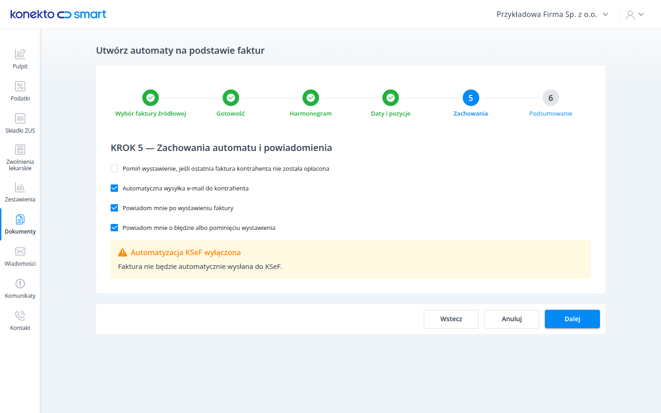Click the Gotowość step label
The width and height of the screenshot is (661, 413).
pos(231,114)
